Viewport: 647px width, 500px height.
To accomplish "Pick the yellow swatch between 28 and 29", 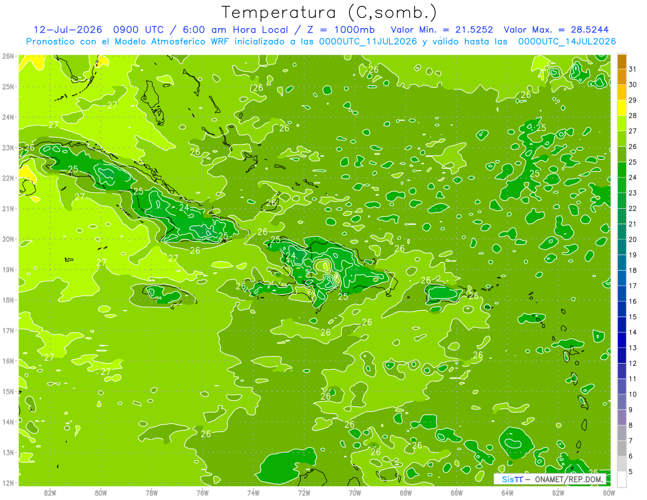I will pos(622,108).
